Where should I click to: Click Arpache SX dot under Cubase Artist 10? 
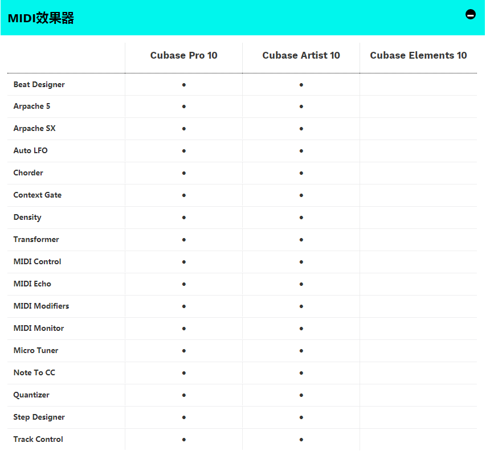(x=301, y=129)
